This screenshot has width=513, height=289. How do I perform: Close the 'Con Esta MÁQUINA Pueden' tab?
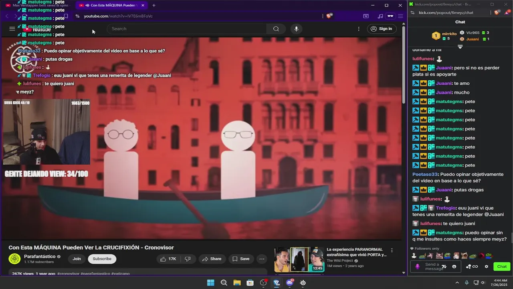click(x=143, y=5)
